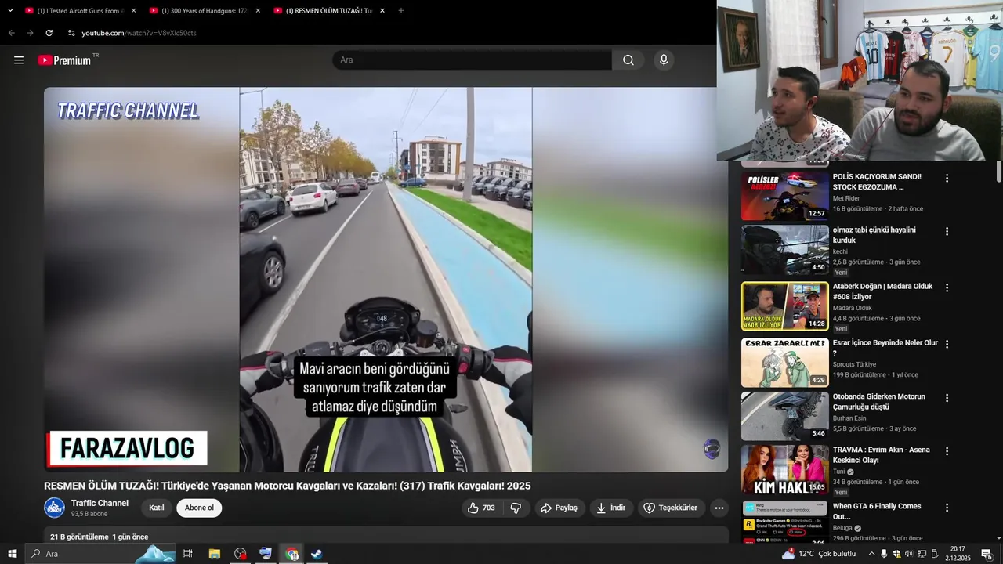This screenshot has width=1003, height=564.
Task: Click the Windows taskbar search box
Action: point(100,554)
